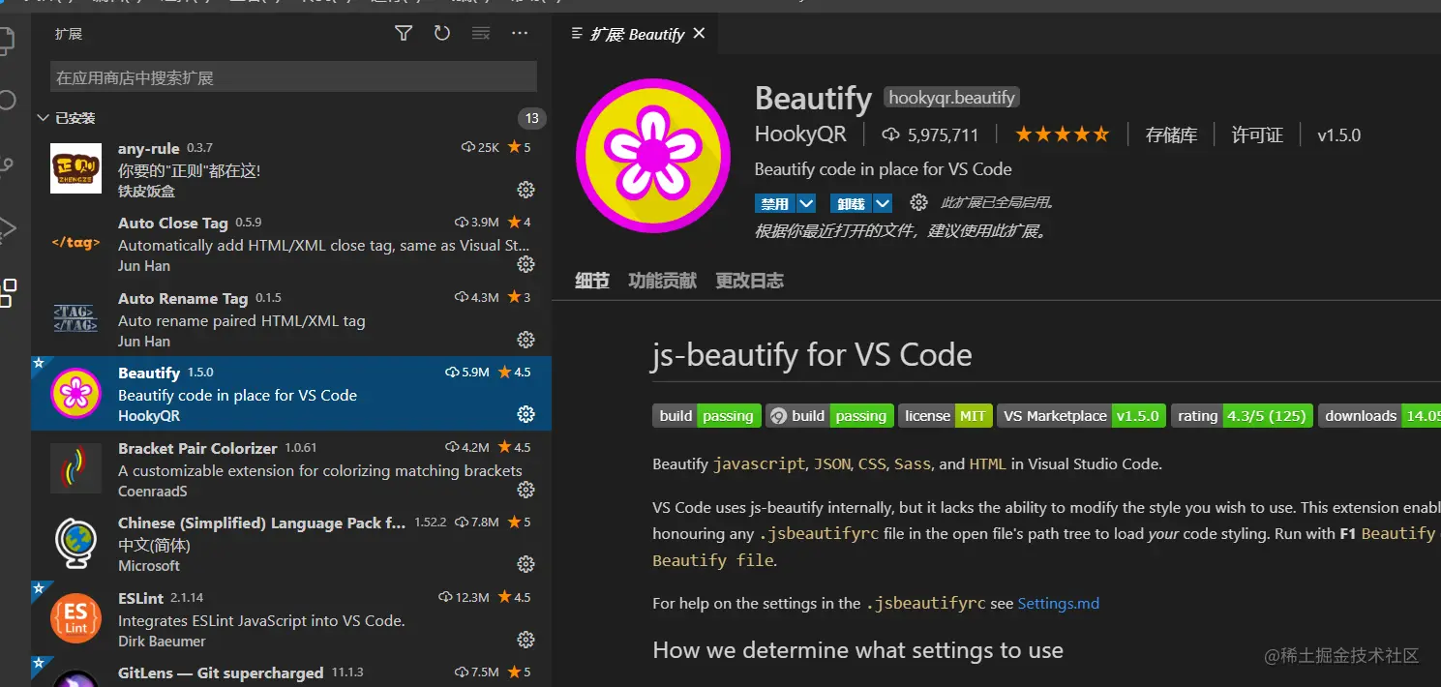
Task: Open manage gear for Auto Close Tag
Action: pos(525,264)
